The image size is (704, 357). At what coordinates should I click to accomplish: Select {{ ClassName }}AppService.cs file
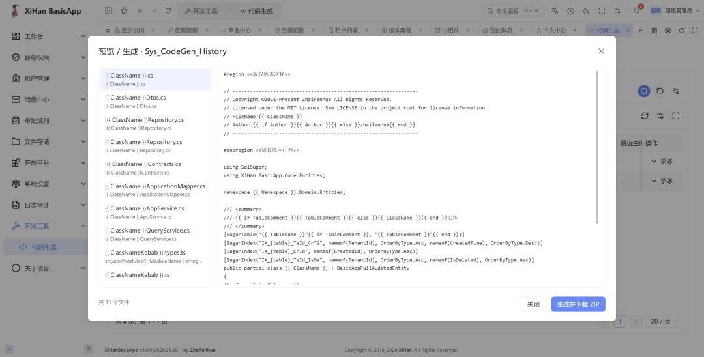click(155, 212)
